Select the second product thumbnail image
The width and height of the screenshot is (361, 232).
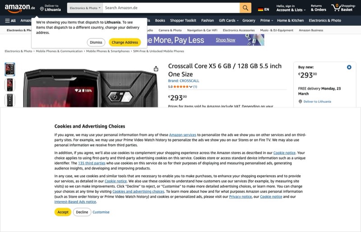[x=10, y=85]
